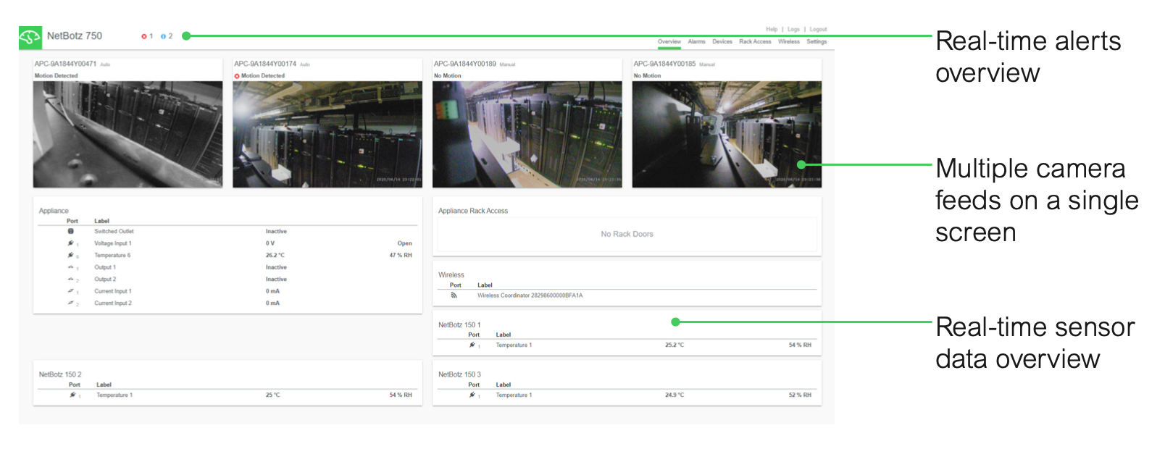Click the Logout link
1165x449 pixels.
click(x=818, y=30)
